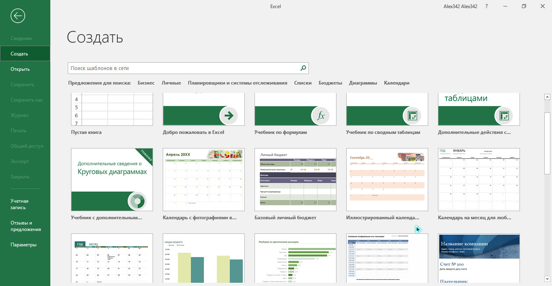Click the back arrow circle icon
552x286 pixels.
pos(18,16)
